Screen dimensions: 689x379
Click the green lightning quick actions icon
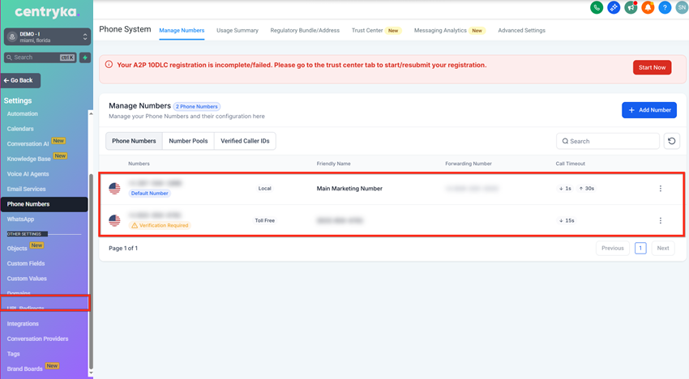point(85,57)
